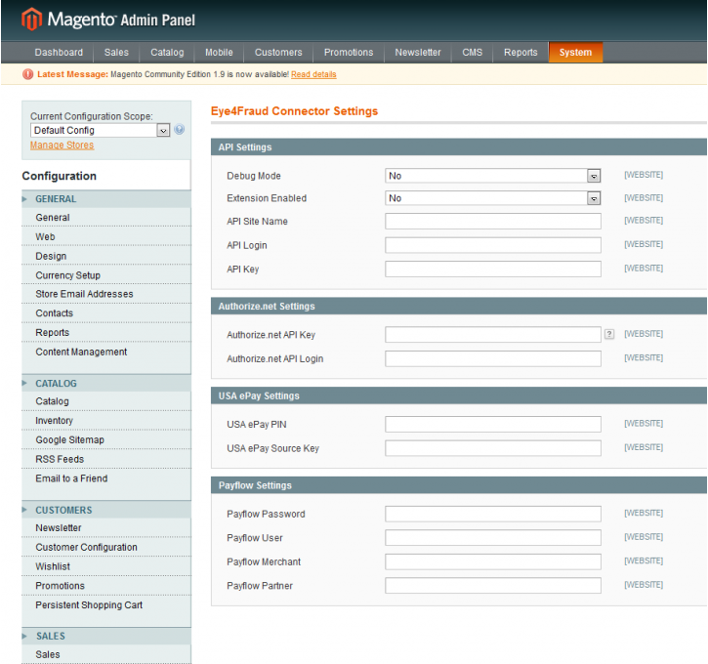
Task: Follow the Read details link
Action: pyautogui.click(x=313, y=74)
